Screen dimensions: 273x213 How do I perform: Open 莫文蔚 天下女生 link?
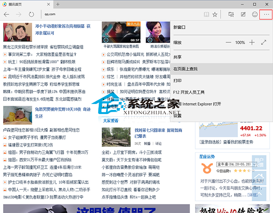pyautogui.click(x=131, y=160)
